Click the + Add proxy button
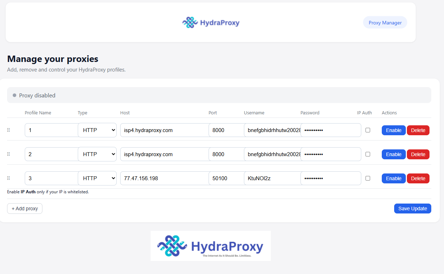Image resolution: width=444 pixels, height=274 pixels. pos(25,209)
